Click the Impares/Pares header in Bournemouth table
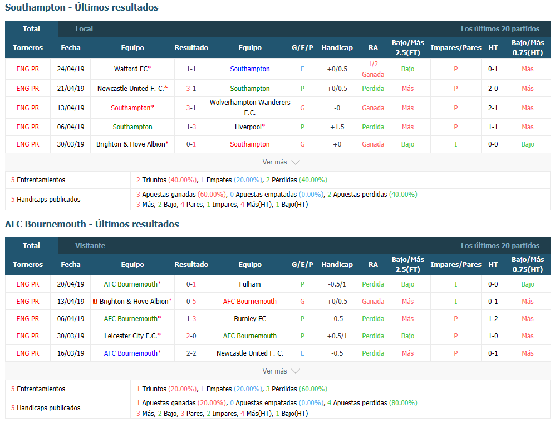Image resolution: width=555 pixels, height=422 pixels. point(455,265)
